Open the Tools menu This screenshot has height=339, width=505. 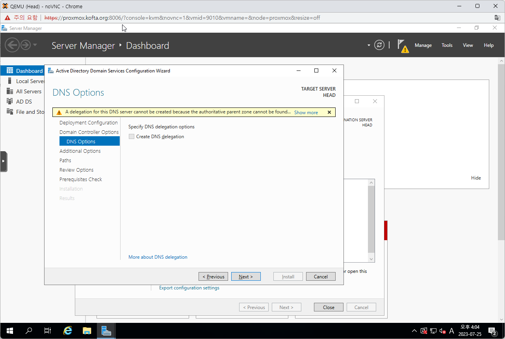pos(447,45)
